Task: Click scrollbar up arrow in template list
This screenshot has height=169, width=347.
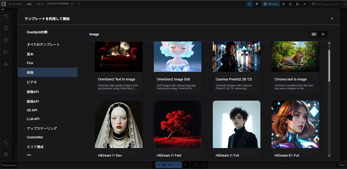Action: click(329, 43)
